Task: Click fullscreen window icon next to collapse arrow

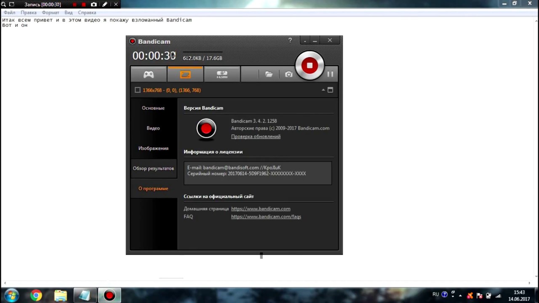Action: pos(330,90)
